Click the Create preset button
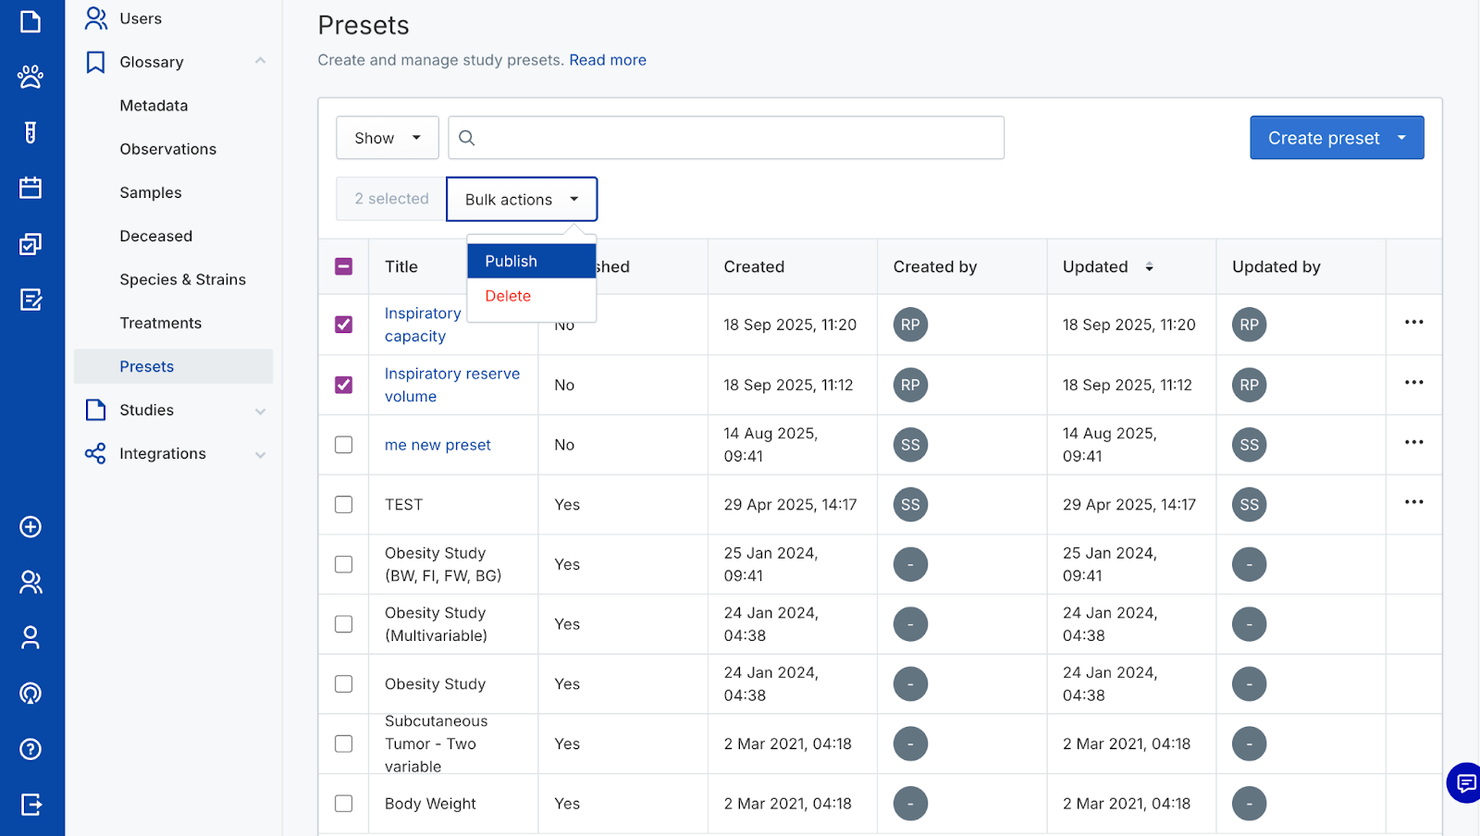Screen dimensions: 1480x836 (1323, 138)
